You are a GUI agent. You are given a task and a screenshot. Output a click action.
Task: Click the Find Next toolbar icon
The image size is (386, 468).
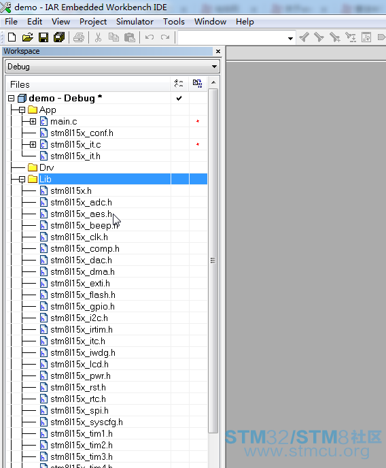(x=319, y=37)
